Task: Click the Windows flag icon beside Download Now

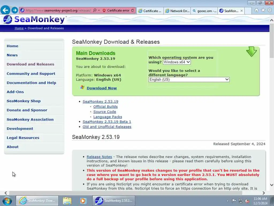Action: [x=82, y=87]
